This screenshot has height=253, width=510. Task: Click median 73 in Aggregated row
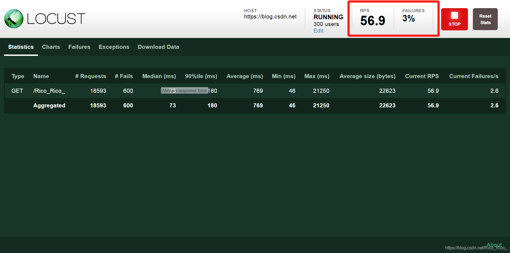click(173, 105)
